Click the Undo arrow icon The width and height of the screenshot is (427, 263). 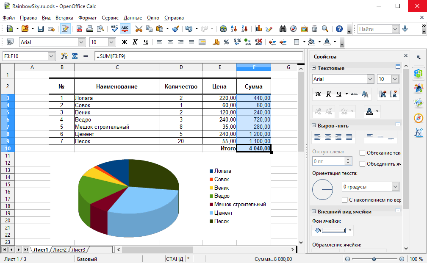click(x=189, y=29)
